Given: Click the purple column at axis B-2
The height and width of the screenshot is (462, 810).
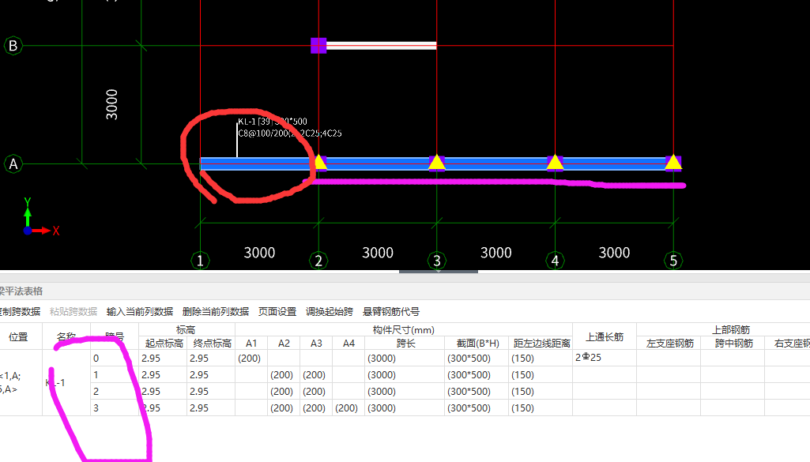Looking at the screenshot, I should pos(318,46).
